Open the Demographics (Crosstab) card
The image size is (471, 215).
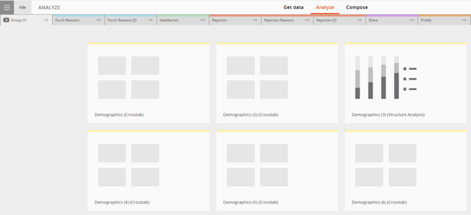(x=149, y=83)
